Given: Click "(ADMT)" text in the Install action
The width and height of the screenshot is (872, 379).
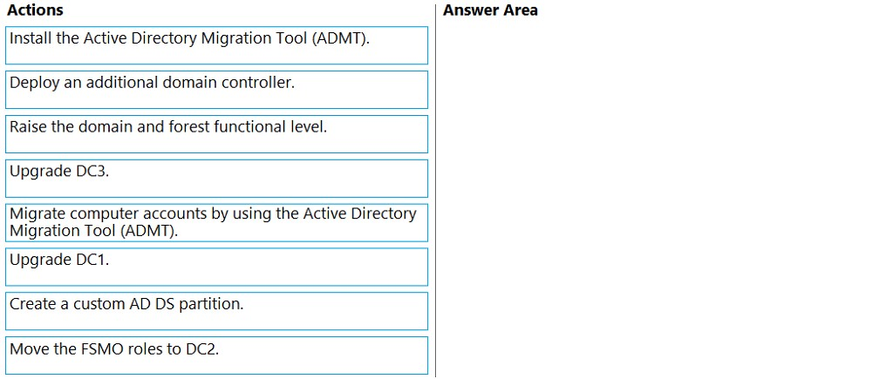Looking at the screenshot, I should pyautogui.click(x=339, y=39).
